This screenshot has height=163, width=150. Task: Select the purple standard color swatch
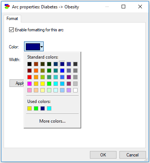pos(69,77)
